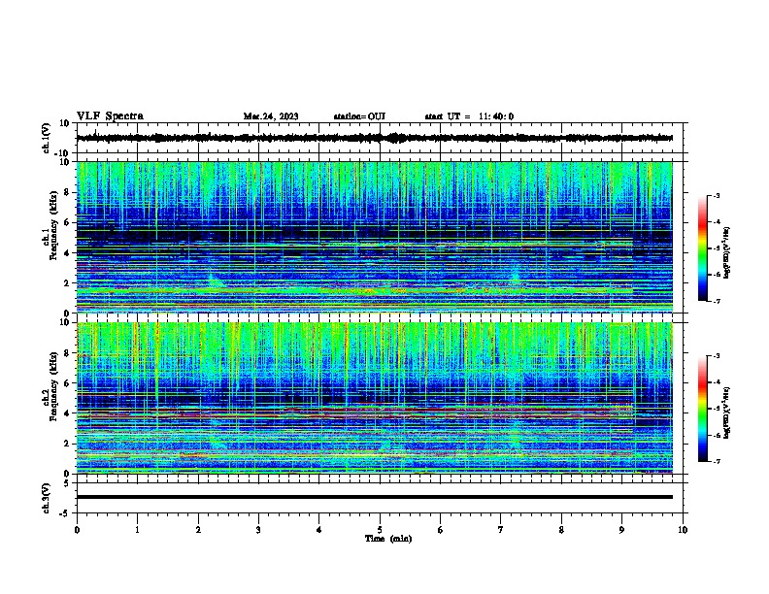Image resolution: width=769 pixels, height=594 pixels.
Task: Click the "ch.1(V)" waveform axis label
Action: [x=47, y=138]
